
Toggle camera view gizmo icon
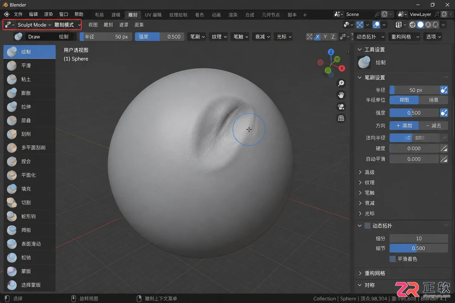[341, 107]
